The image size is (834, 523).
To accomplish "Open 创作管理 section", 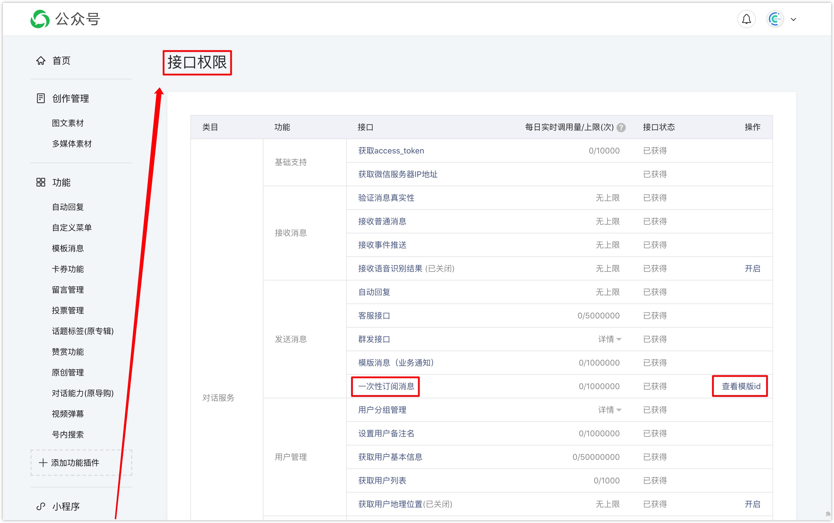I will tap(70, 98).
